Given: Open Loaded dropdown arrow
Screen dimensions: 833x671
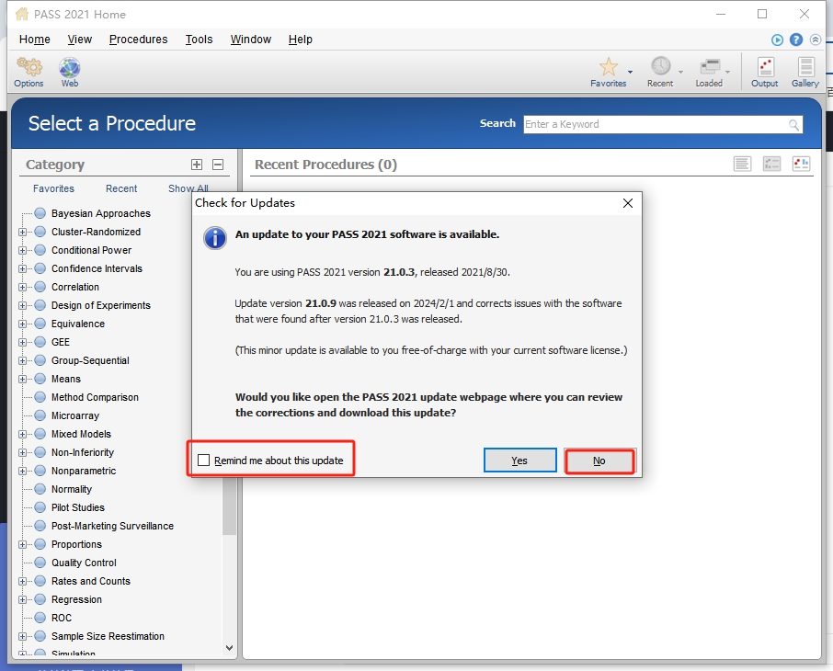Looking at the screenshot, I should pos(728,72).
